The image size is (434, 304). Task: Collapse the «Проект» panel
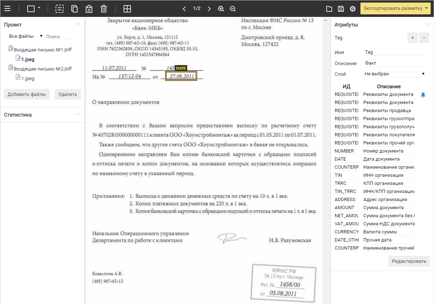pos(78,24)
